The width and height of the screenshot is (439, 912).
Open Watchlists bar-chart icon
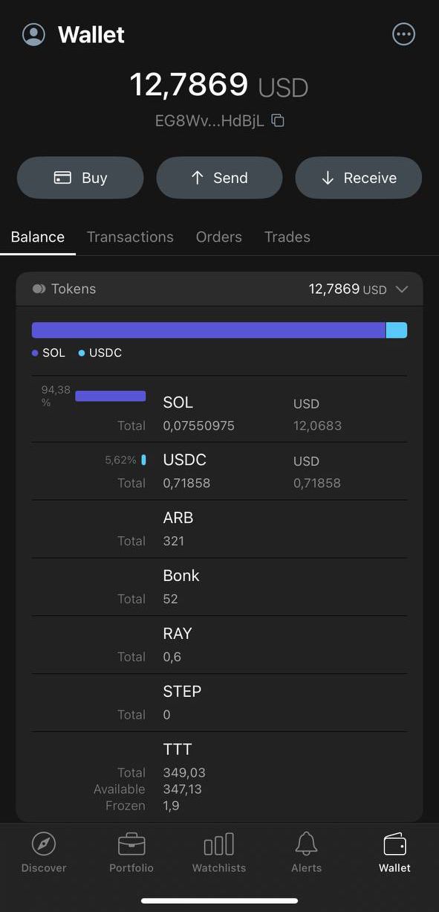tap(219, 844)
